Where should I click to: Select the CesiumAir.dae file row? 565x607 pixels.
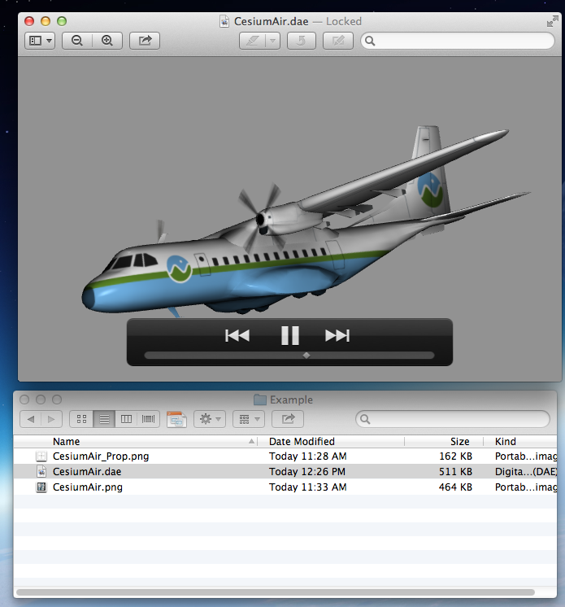285,471
